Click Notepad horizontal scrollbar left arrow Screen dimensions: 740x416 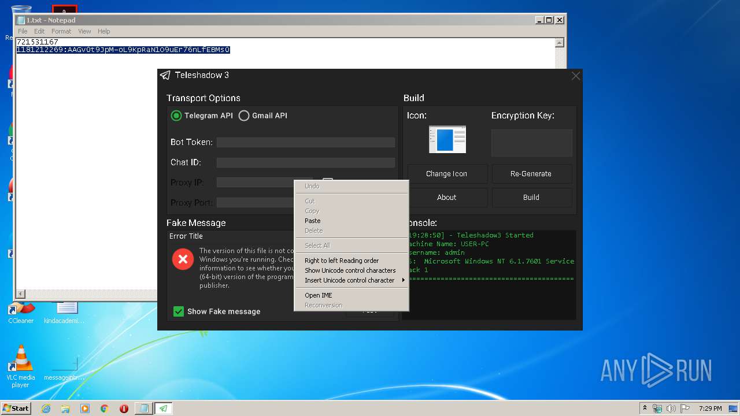point(21,294)
